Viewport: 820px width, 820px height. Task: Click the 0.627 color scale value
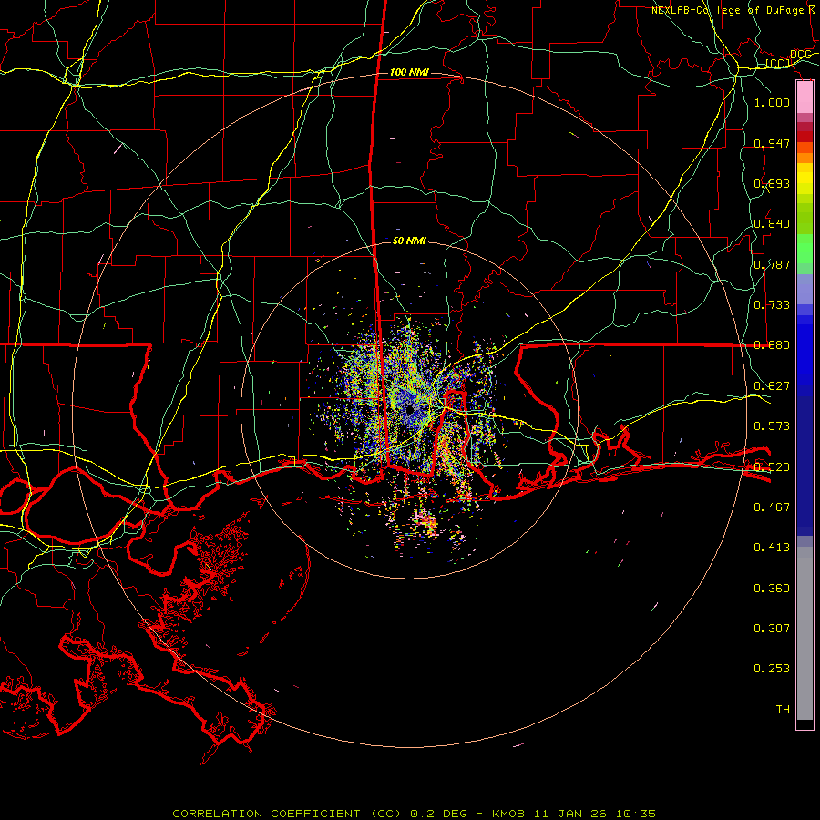[x=772, y=386]
